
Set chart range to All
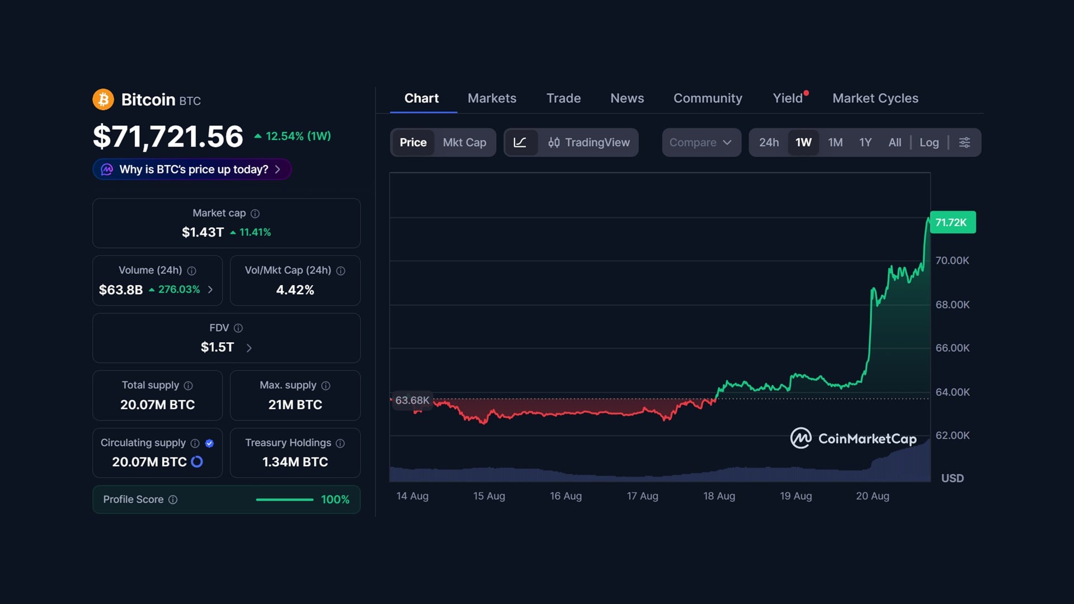pyautogui.click(x=894, y=143)
